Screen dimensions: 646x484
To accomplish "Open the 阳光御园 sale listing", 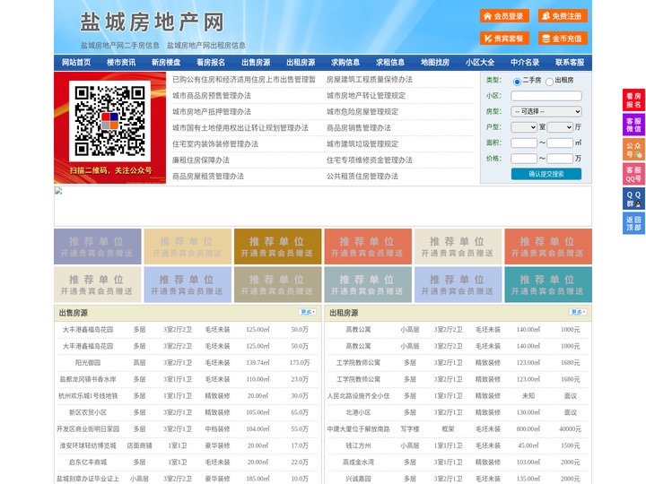I will point(88,363).
